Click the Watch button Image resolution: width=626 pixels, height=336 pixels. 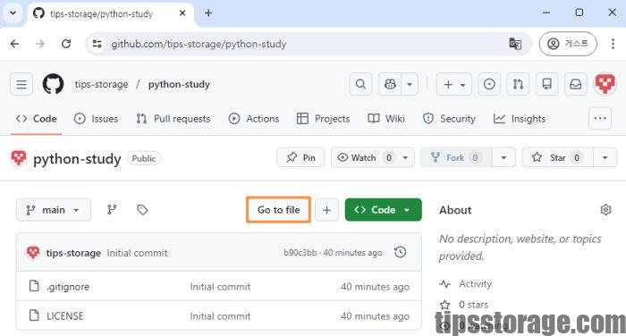coord(364,157)
